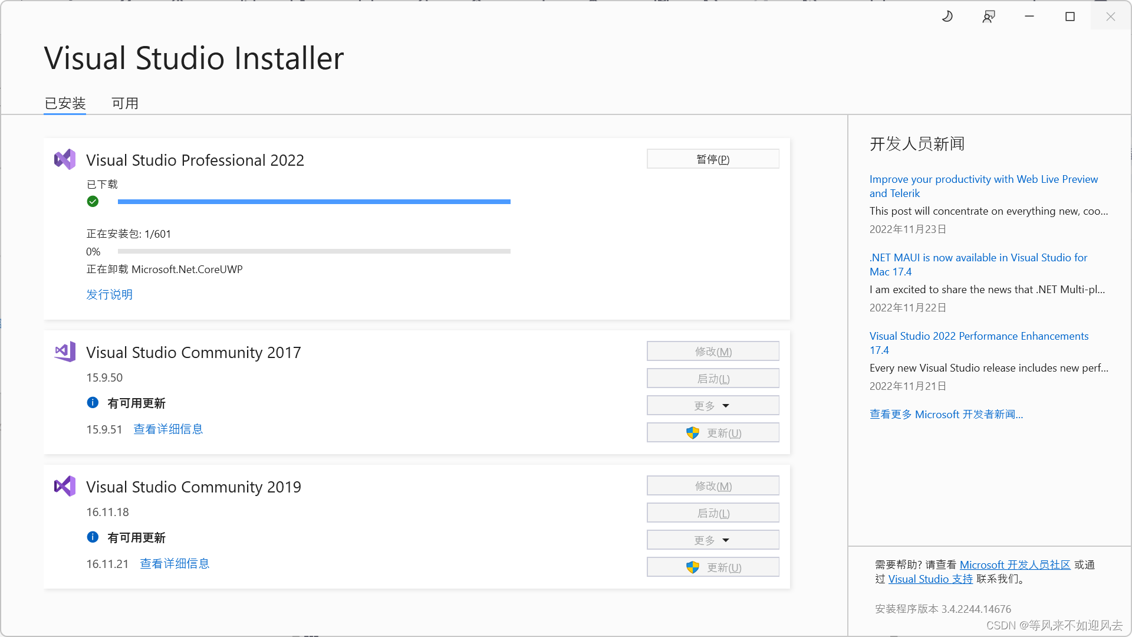This screenshot has width=1132, height=637.
Task: Toggle dark theme moon icon
Action: [947, 17]
